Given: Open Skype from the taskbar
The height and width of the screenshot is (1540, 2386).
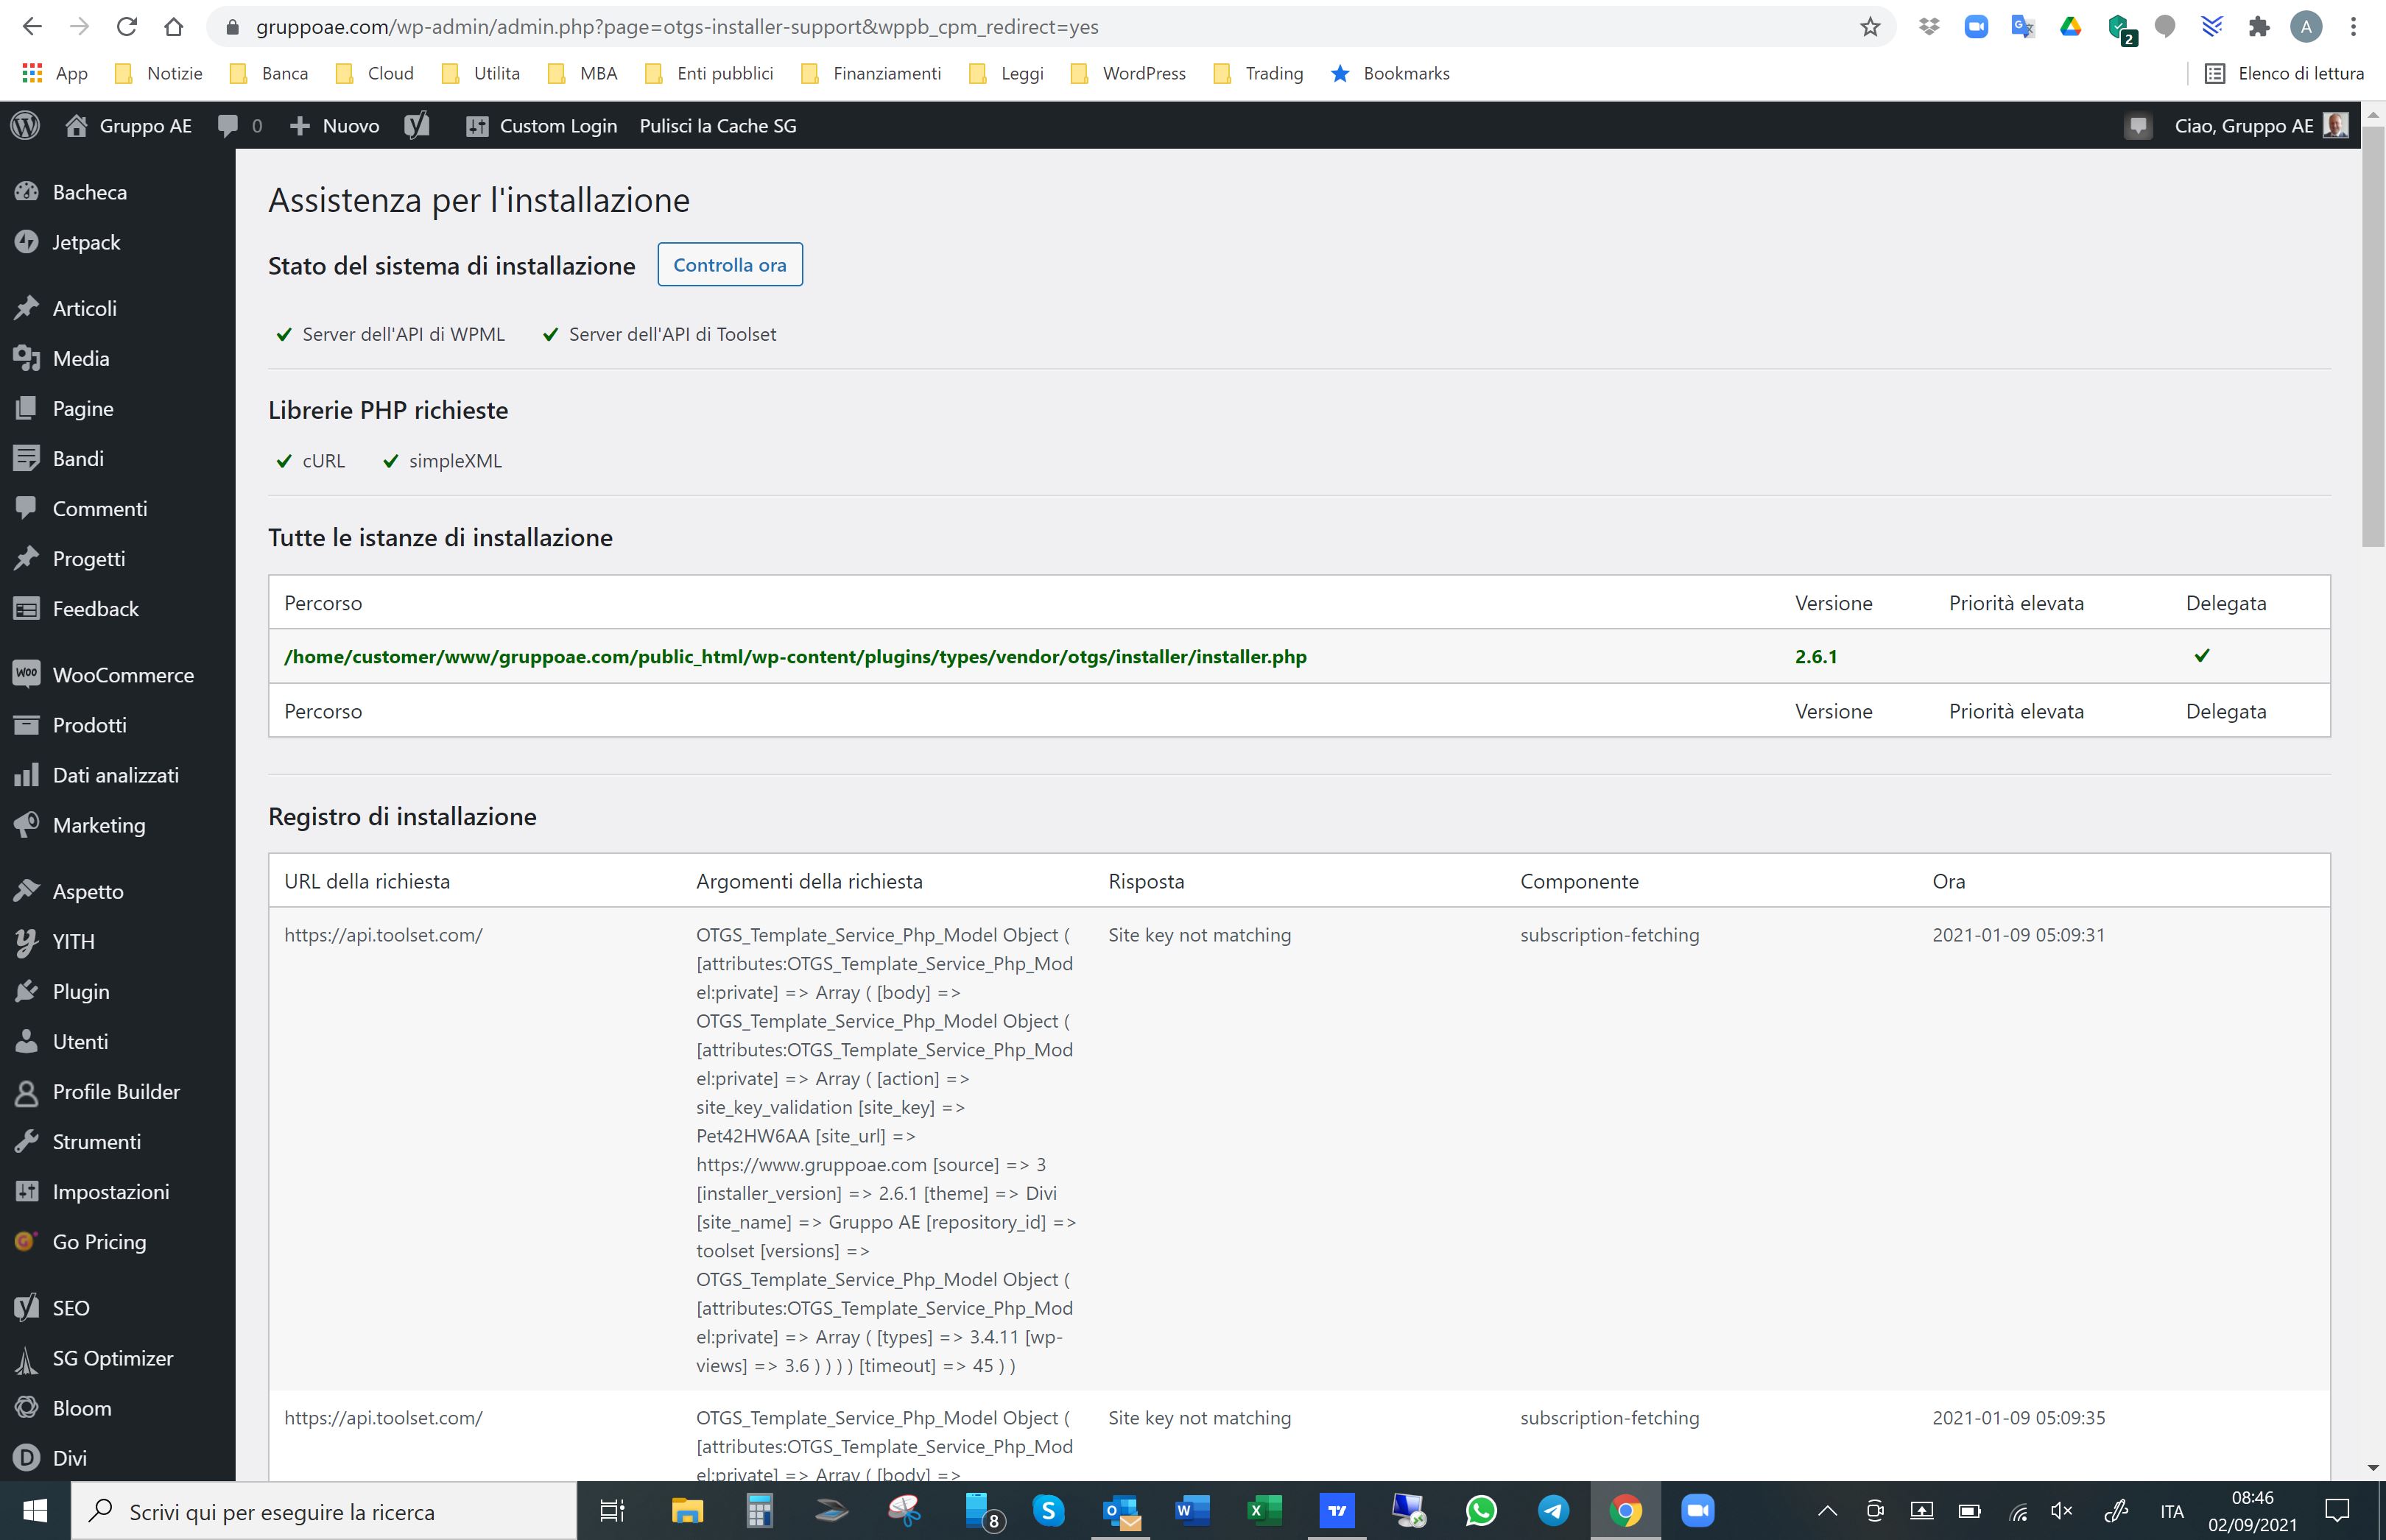Looking at the screenshot, I should 1049,1510.
